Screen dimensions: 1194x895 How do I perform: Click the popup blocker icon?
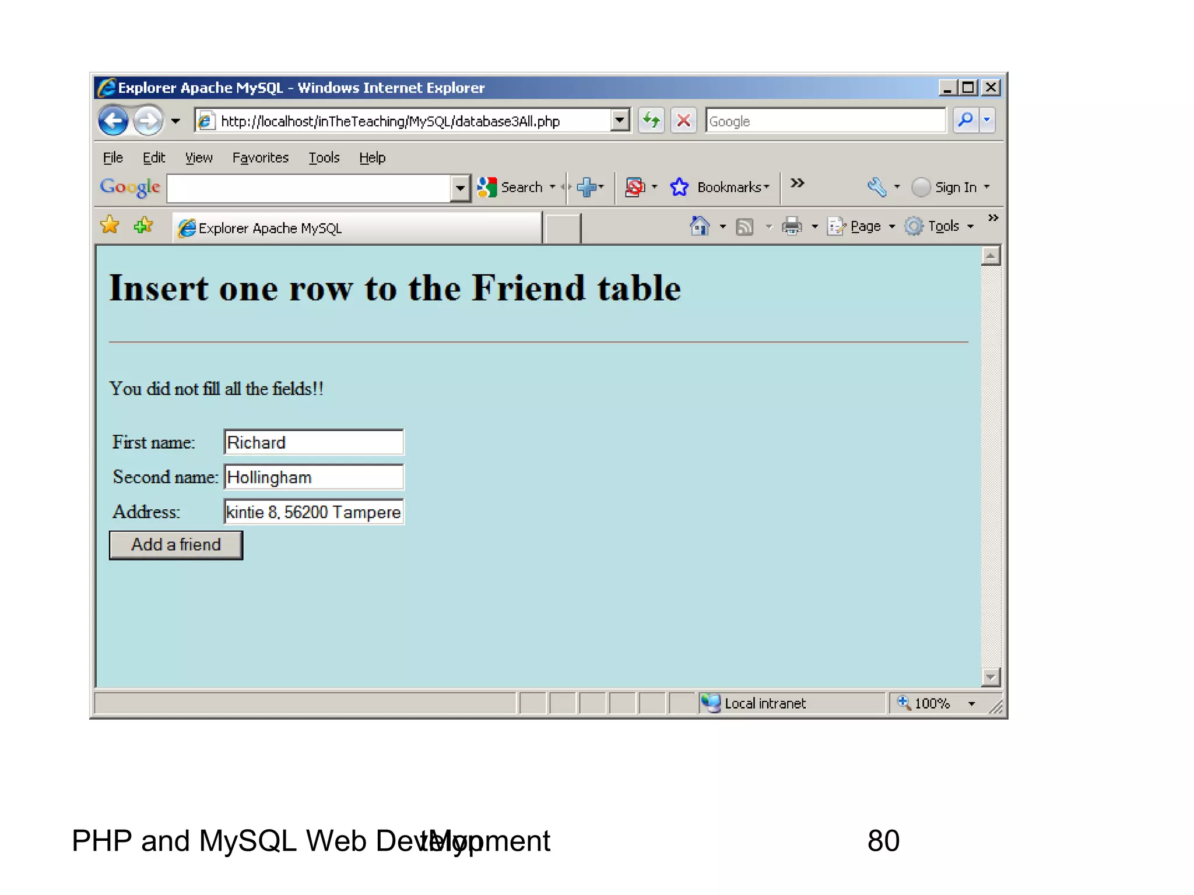[635, 187]
